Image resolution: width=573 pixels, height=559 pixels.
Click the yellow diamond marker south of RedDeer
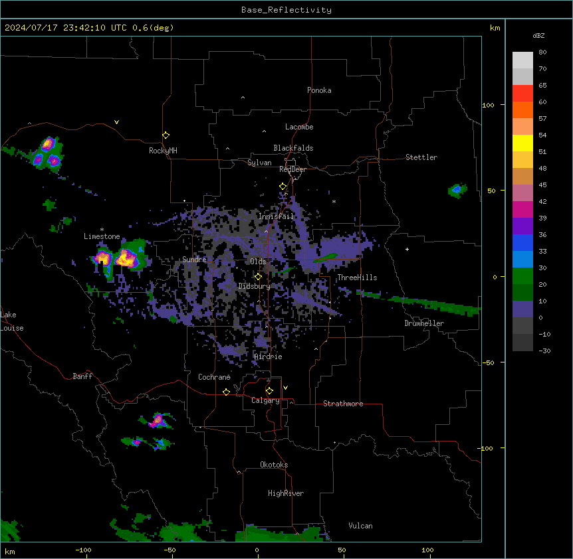pyautogui.click(x=283, y=187)
